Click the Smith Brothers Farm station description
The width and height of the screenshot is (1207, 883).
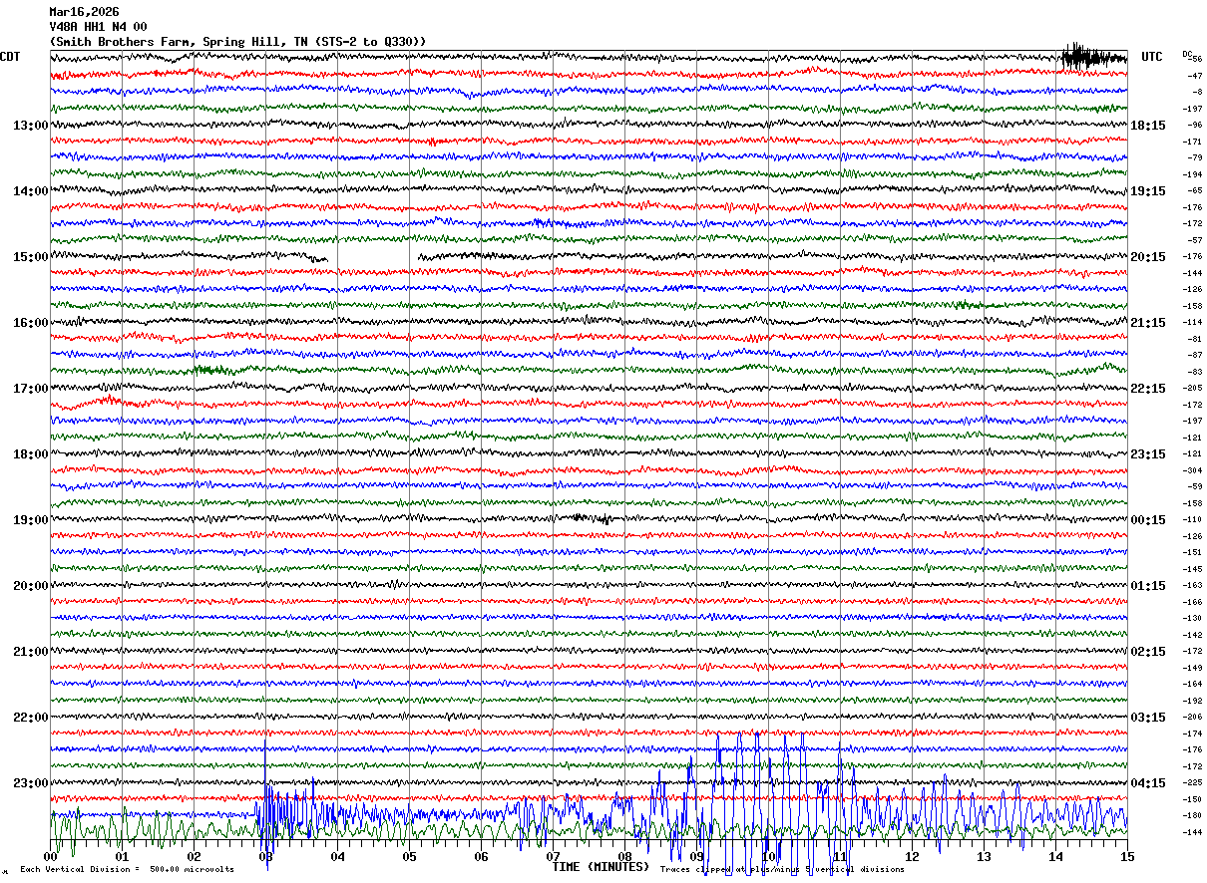237,42
